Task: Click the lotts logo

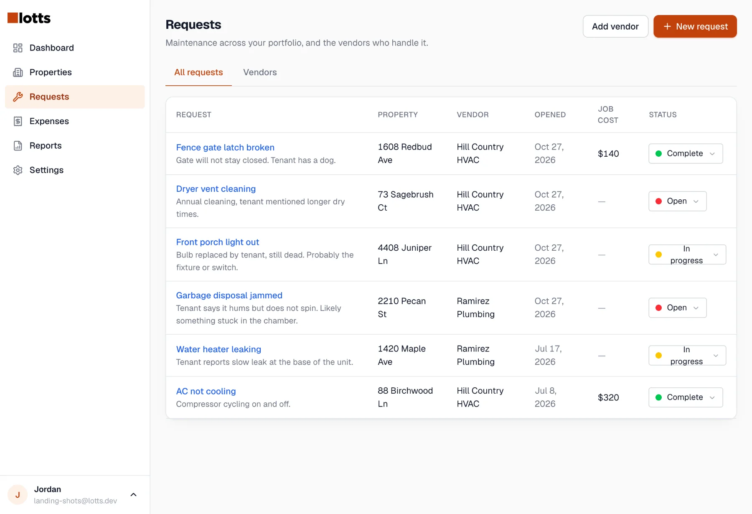Action: (x=29, y=18)
